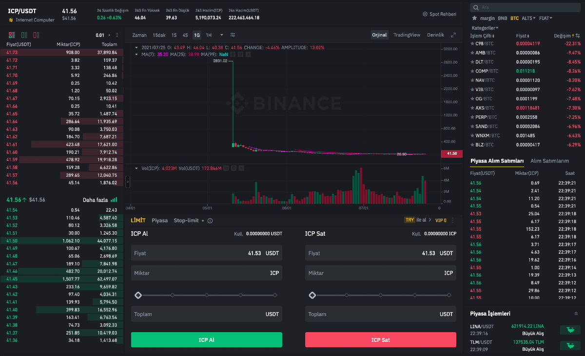
Task: Show only sell orders in order book
Action: coord(36,35)
